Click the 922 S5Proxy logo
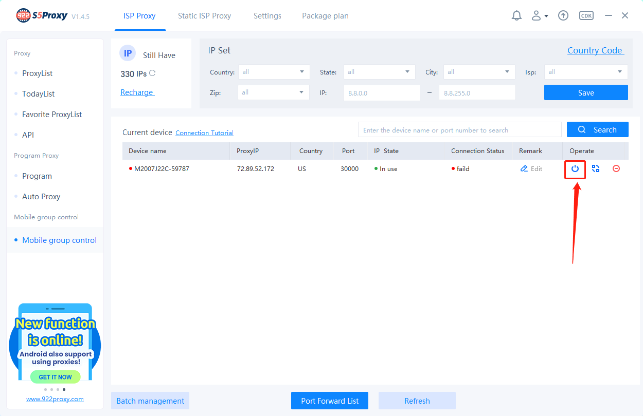 coord(42,15)
